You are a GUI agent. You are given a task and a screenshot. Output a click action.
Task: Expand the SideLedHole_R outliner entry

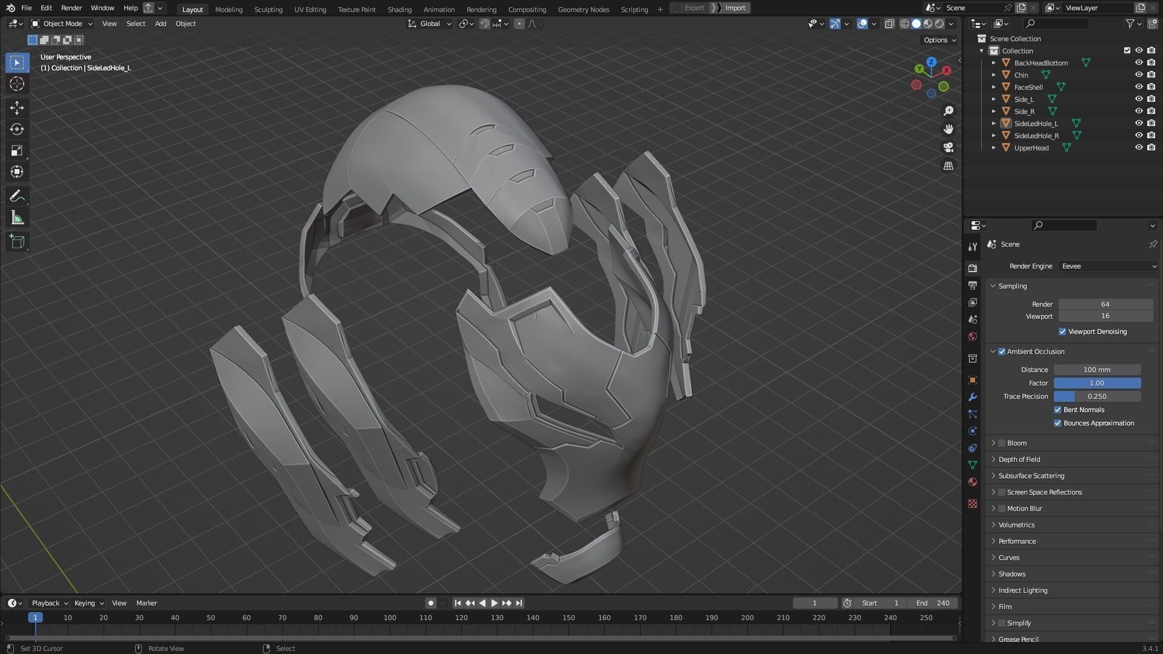click(993, 136)
